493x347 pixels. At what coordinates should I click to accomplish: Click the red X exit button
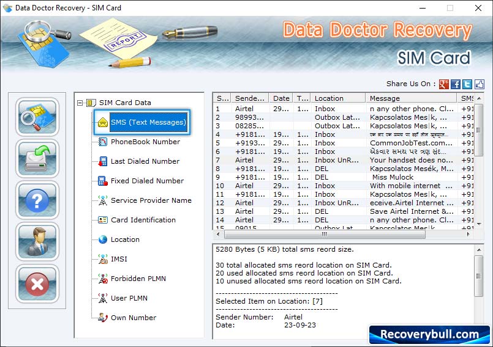tap(37, 284)
